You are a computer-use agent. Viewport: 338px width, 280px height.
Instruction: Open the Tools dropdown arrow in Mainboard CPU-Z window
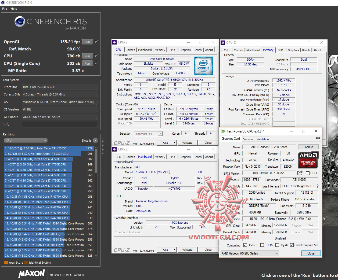click(174, 250)
